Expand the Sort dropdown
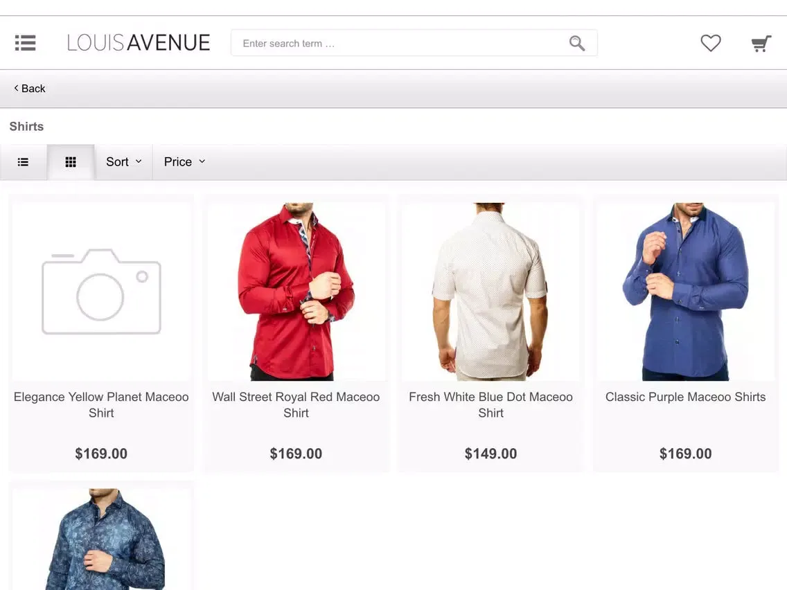Screen dimensions: 787x590 tap(123, 162)
